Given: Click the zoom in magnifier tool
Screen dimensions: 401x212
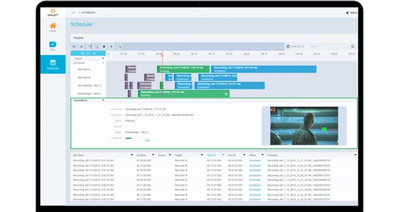Looking at the screenshot, I should coord(74,47).
